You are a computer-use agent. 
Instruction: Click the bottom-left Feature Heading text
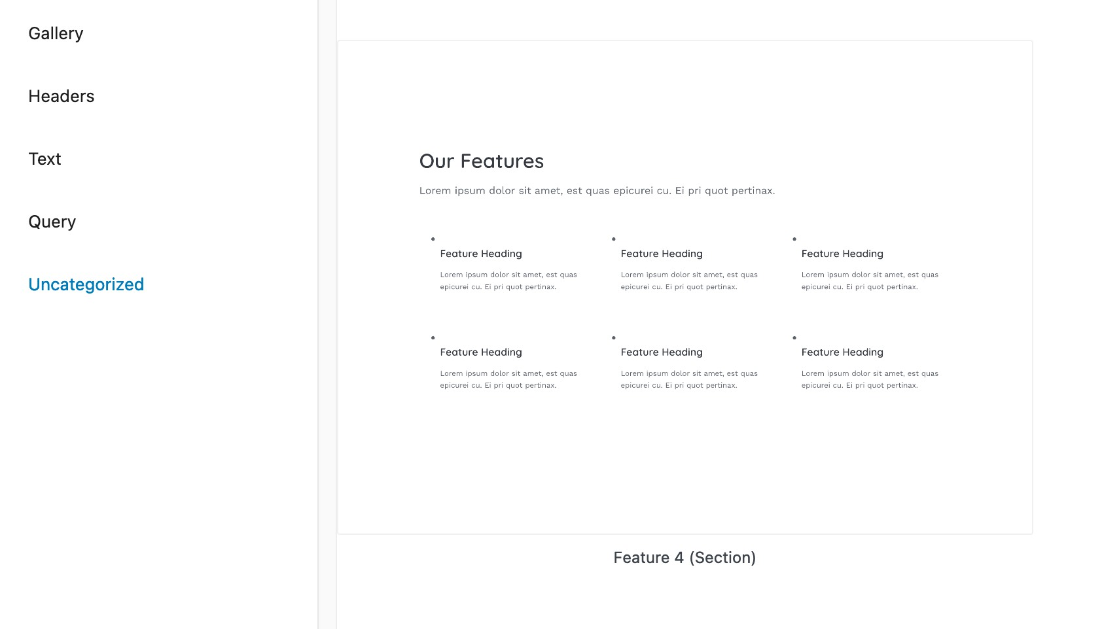[x=481, y=352]
